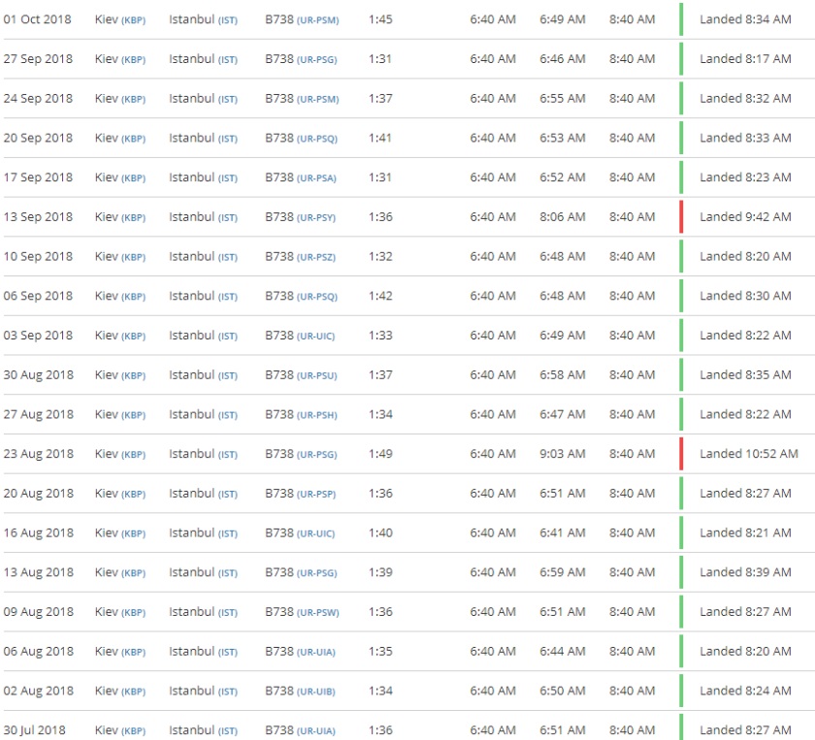Click the UR-PSY registration link
Viewport: 815px width, 740px height.
click(317, 218)
